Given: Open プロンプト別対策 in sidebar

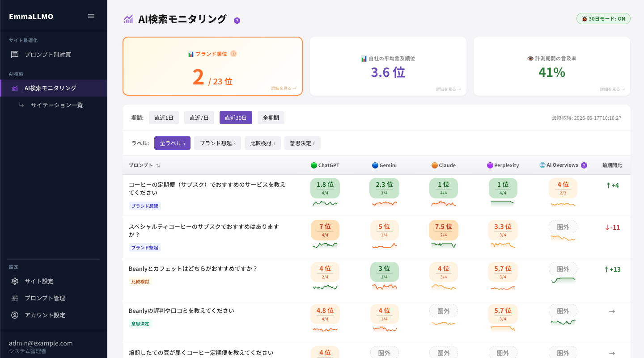Looking at the screenshot, I should tap(54, 55).
